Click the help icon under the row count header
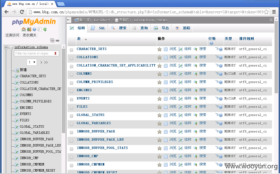This screenshot has height=174, width=280. coord(211,43)
